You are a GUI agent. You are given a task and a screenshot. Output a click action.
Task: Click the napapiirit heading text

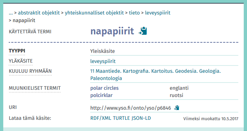pyautogui.click(x=112, y=31)
